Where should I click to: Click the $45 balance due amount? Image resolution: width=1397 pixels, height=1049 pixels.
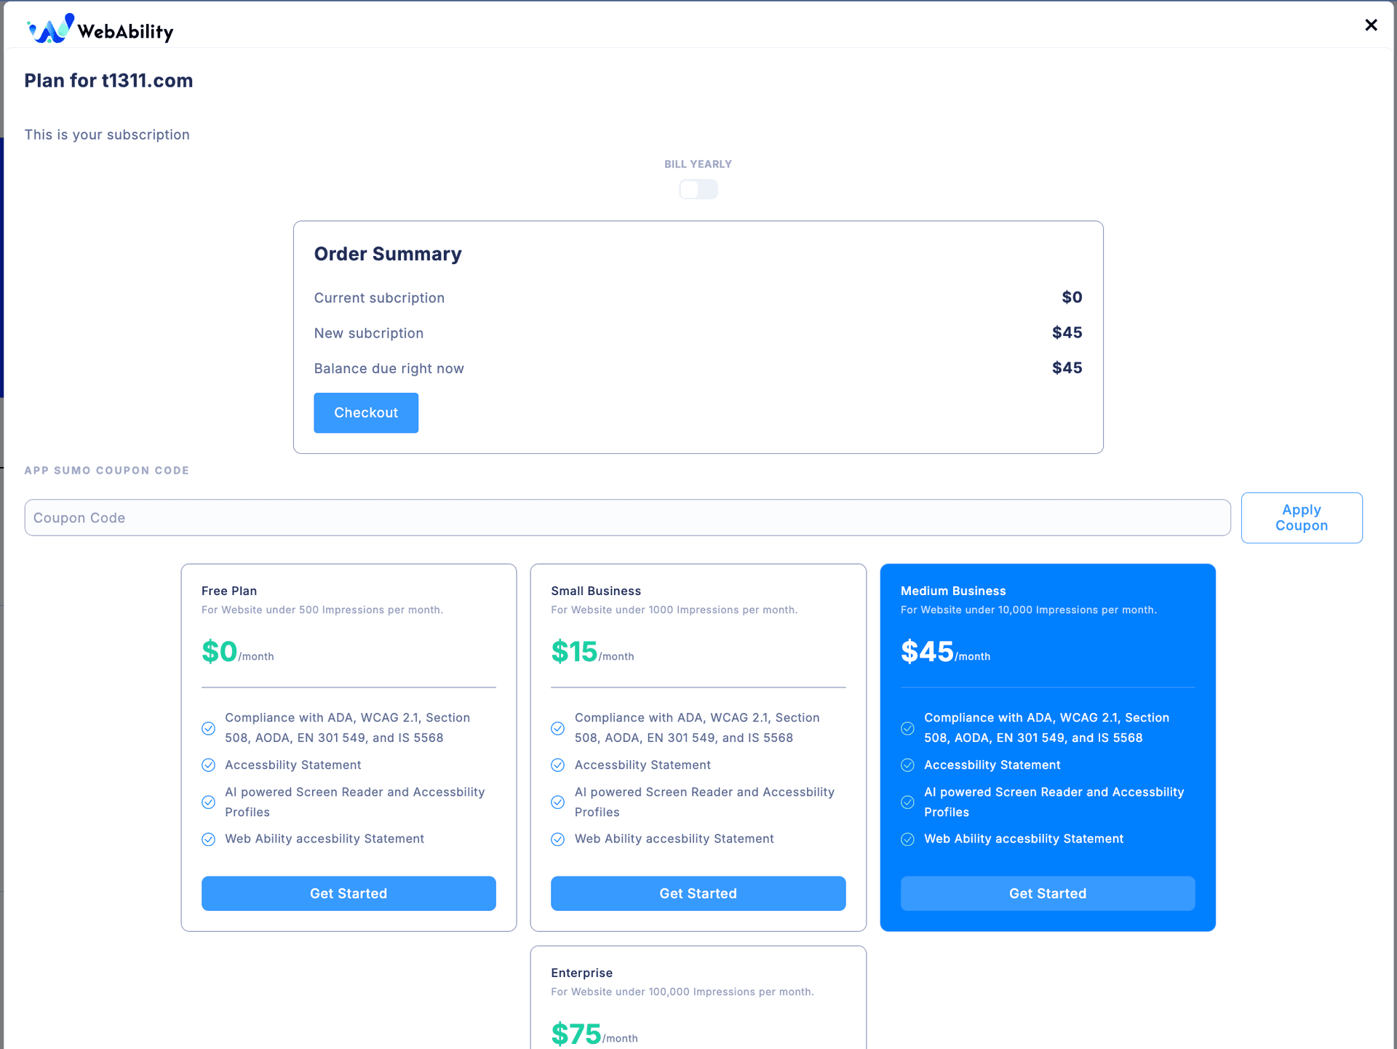(1067, 368)
